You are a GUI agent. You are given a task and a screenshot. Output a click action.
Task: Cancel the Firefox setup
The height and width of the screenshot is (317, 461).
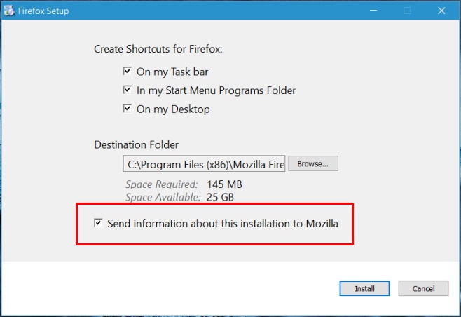coord(423,288)
